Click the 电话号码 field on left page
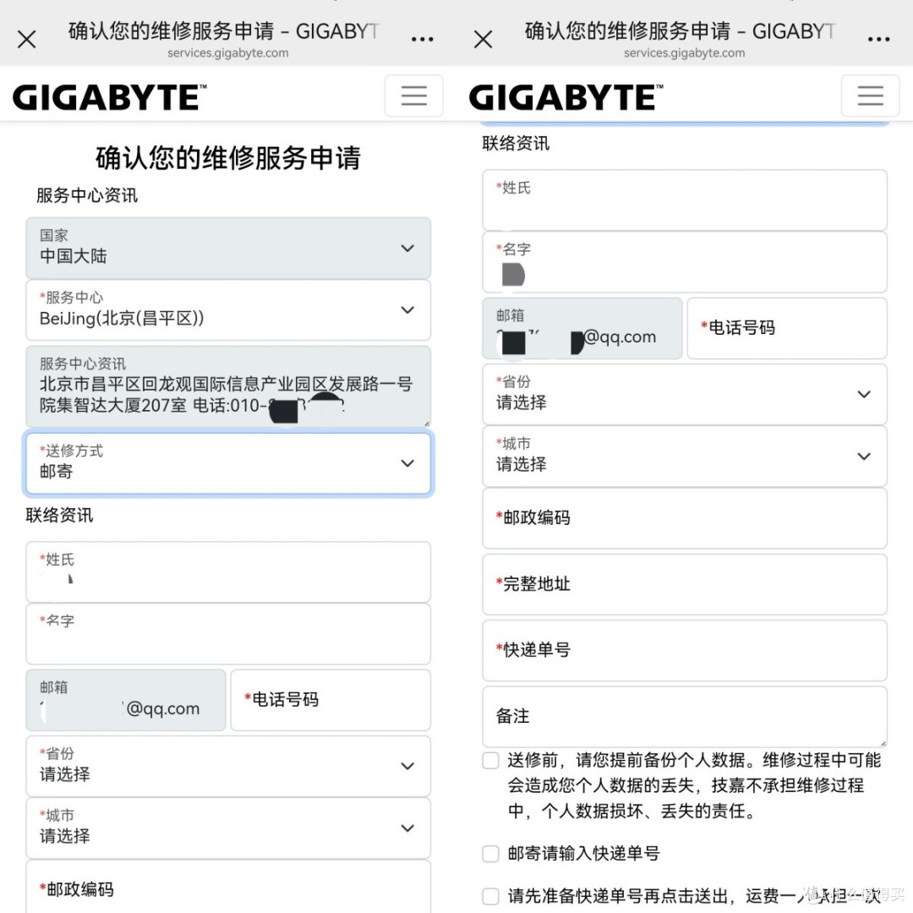 click(331, 700)
